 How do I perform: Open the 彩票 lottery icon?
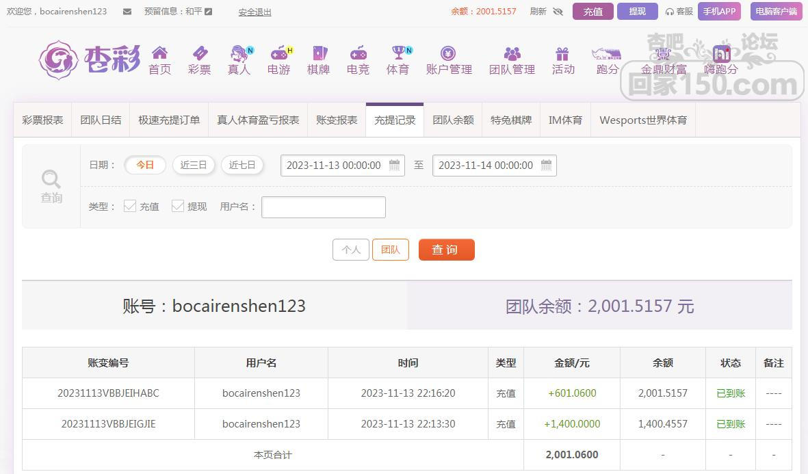pos(199,54)
